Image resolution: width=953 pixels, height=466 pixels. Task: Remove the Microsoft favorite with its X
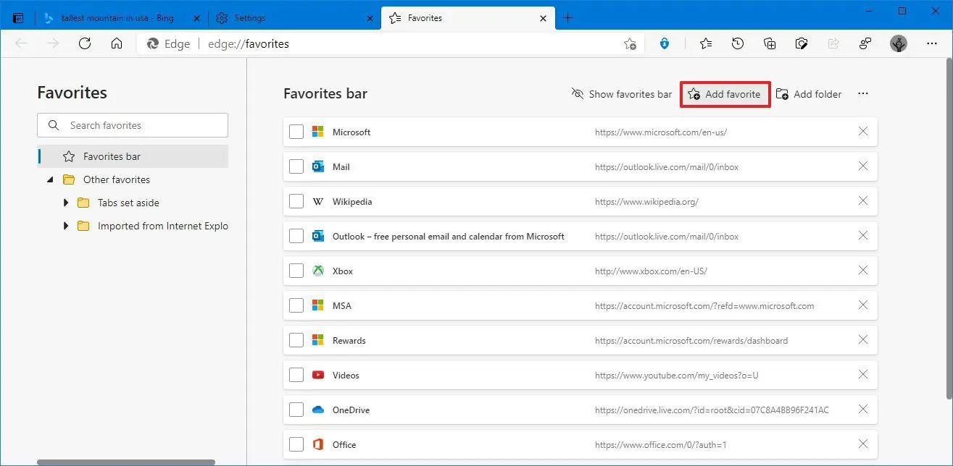[x=863, y=131]
